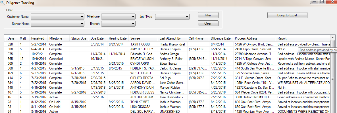337x113 pixels.
Task: Click the Clear button
Action: (x=208, y=23)
